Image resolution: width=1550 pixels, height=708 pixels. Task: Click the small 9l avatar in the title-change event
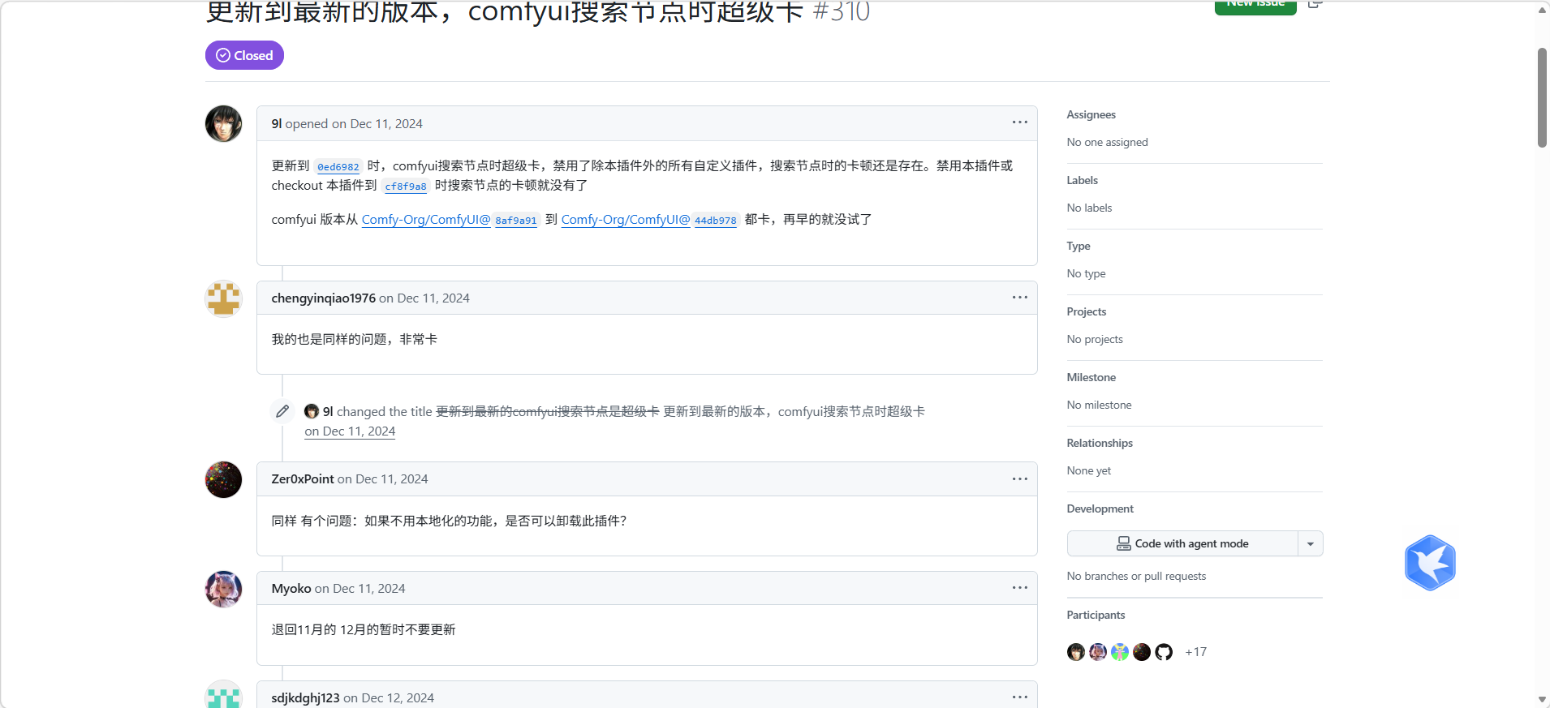(312, 411)
